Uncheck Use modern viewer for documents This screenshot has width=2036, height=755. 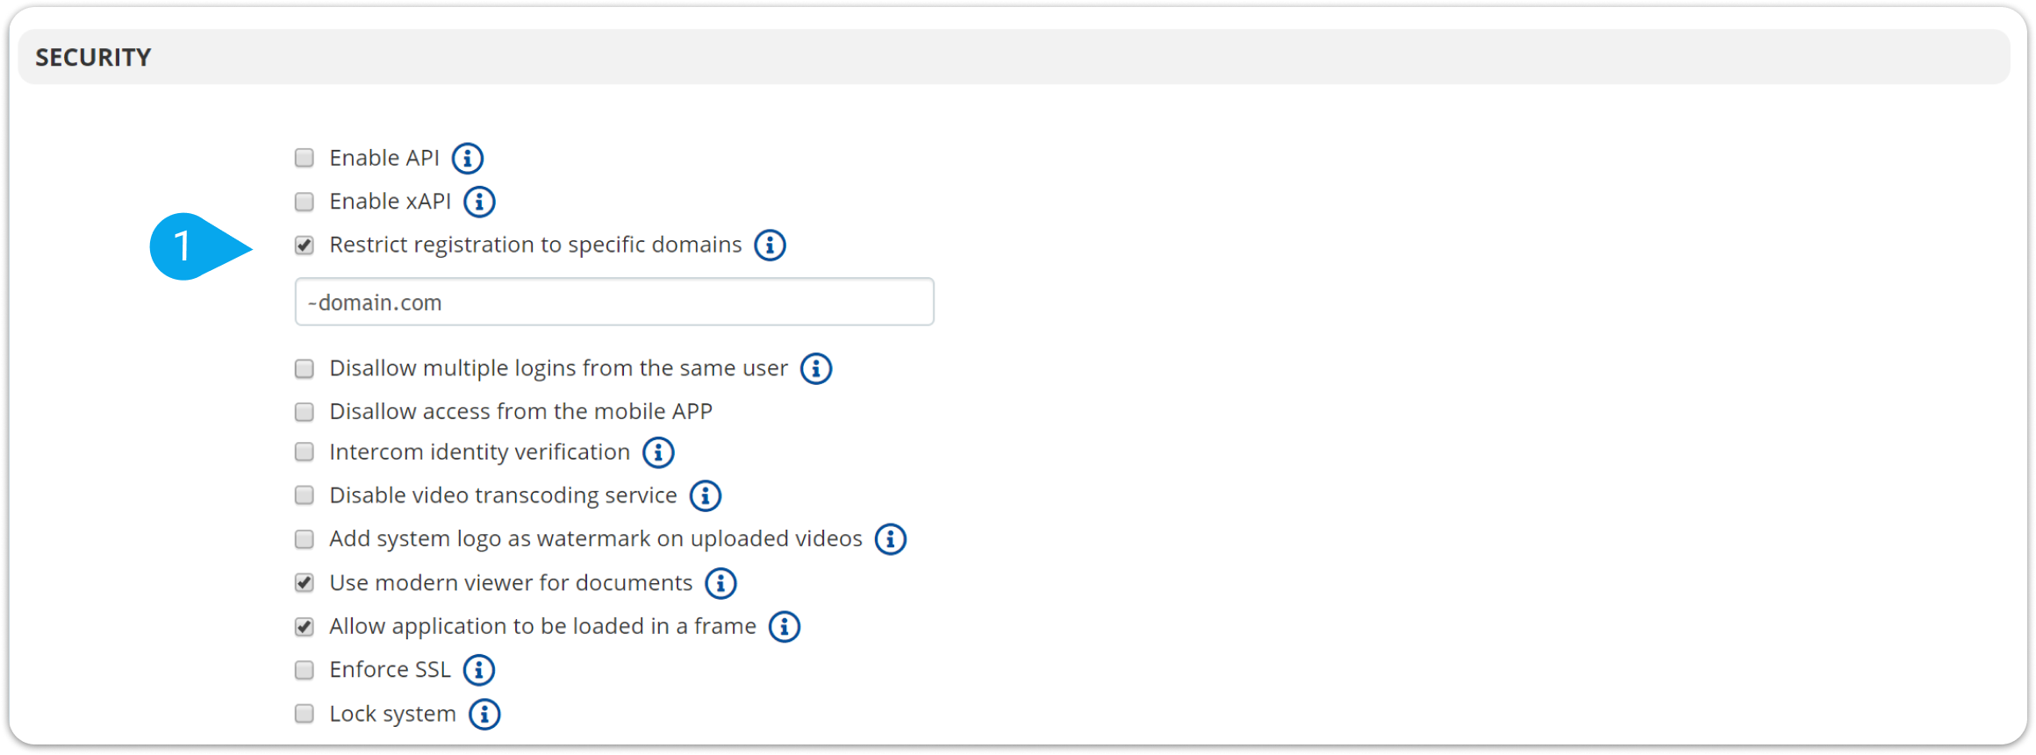coord(305,583)
